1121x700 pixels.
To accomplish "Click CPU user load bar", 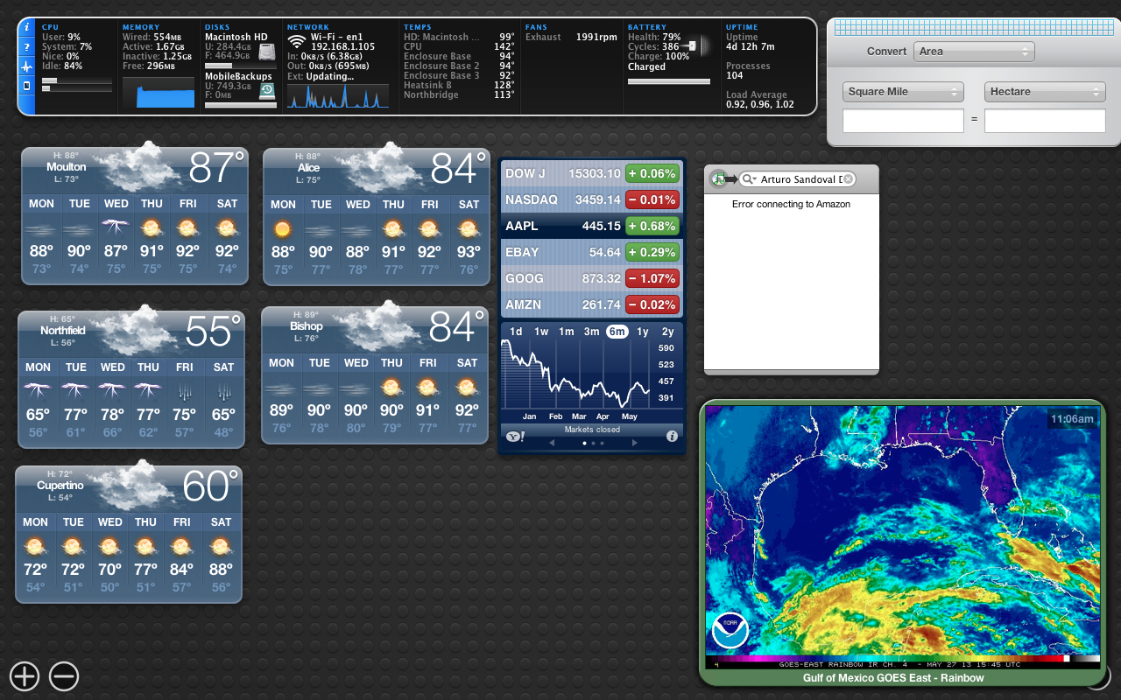I will (x=77, y=80).
